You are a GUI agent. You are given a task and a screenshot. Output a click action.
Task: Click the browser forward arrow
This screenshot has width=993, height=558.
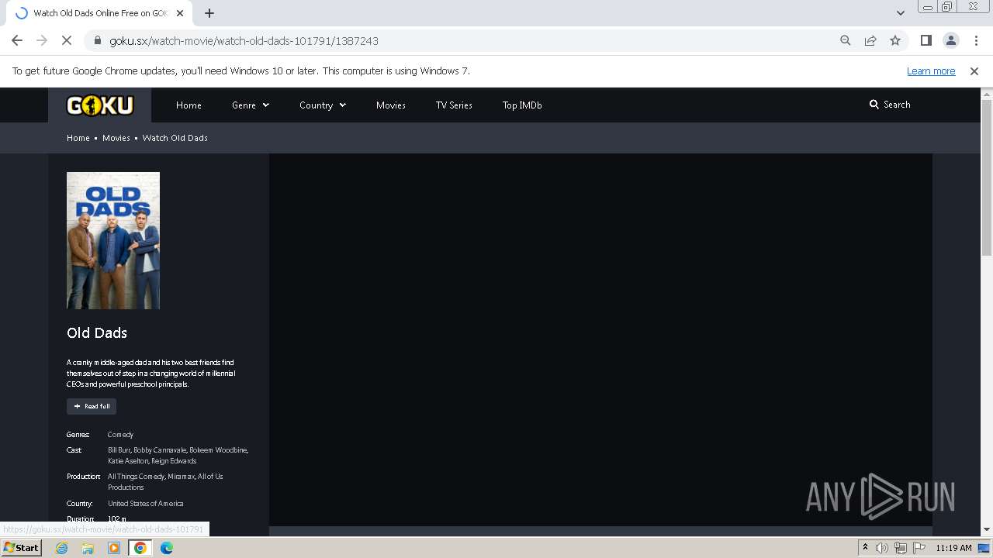(x=42, y=40)
